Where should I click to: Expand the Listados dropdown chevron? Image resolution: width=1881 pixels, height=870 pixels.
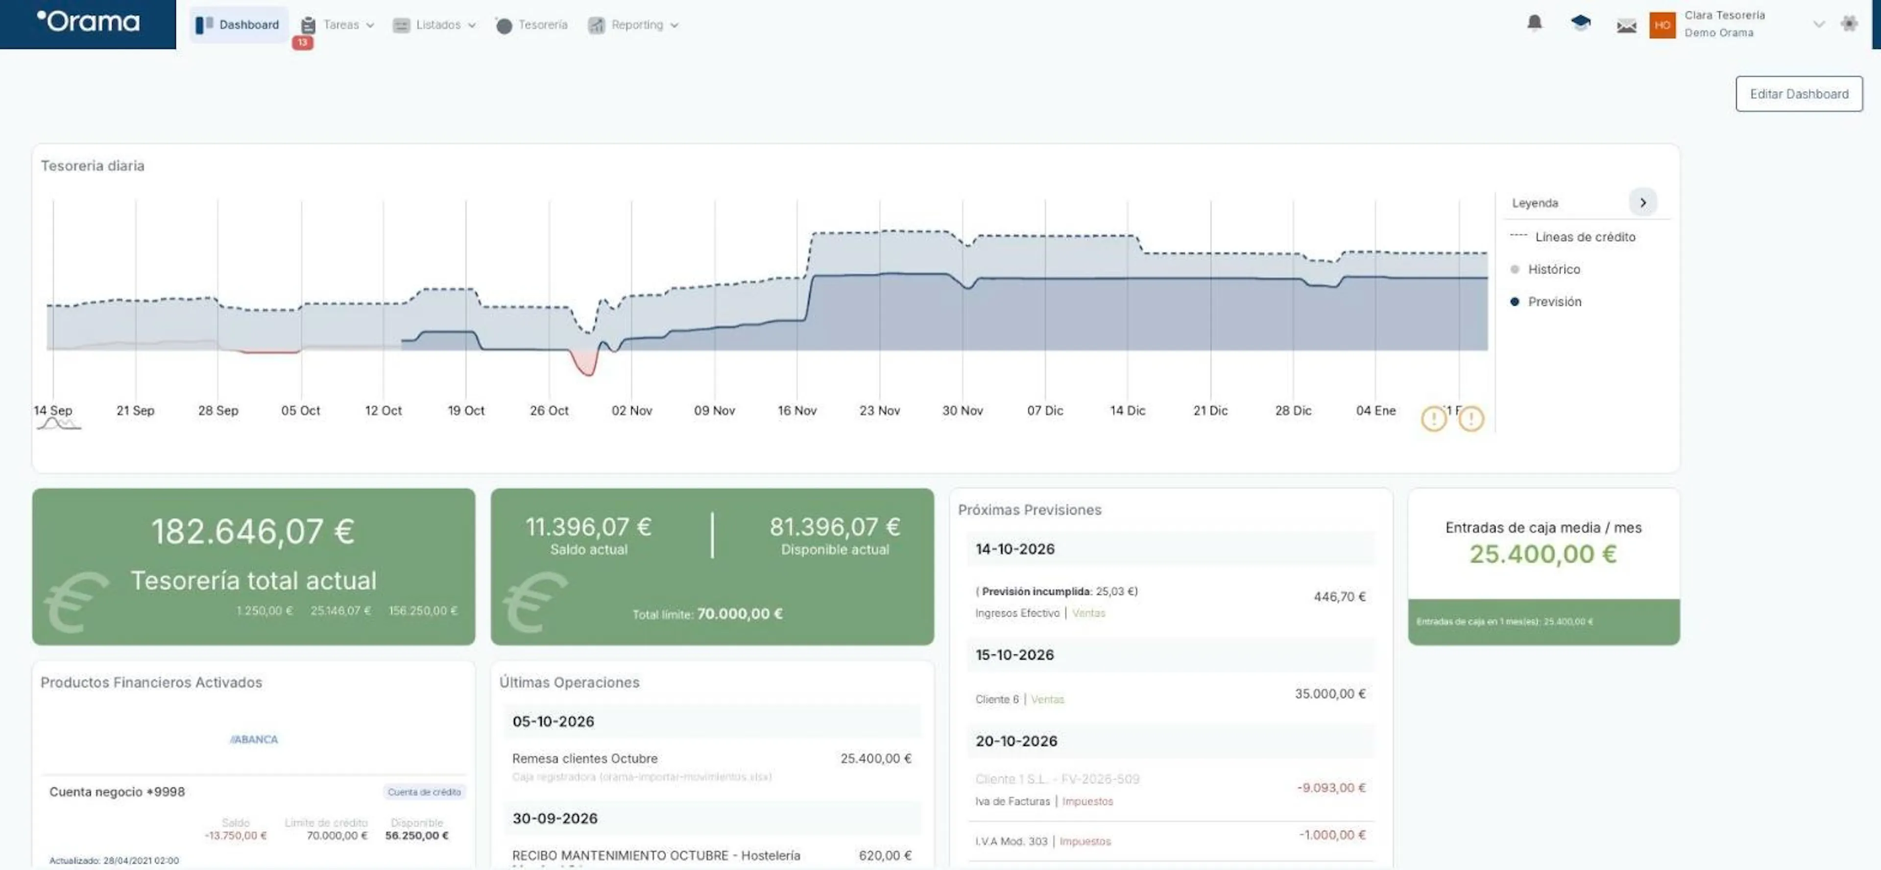(472, 25)
